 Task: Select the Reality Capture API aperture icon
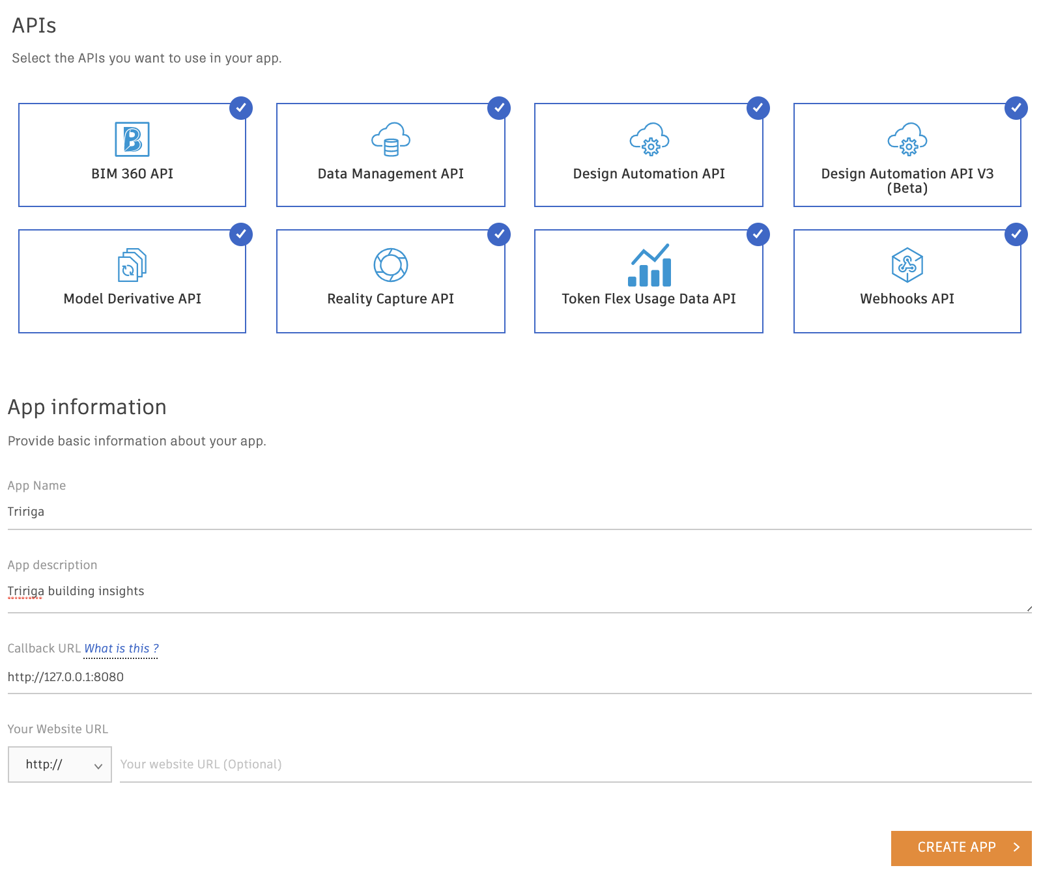[x=391, y=265]
